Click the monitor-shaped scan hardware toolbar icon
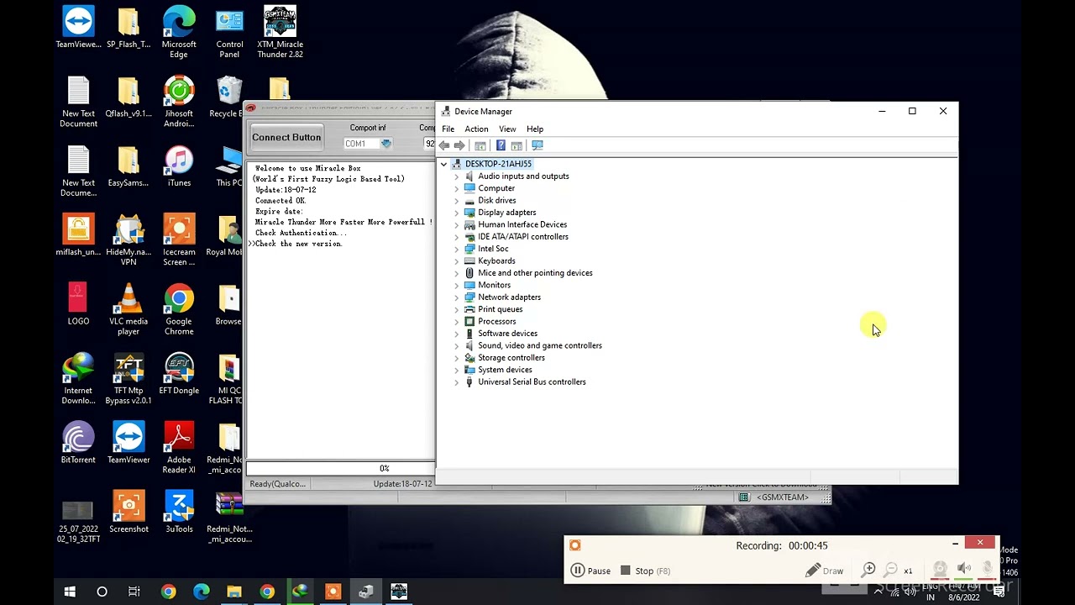This screenshot has height=605, width=1075. coord(537,145)
